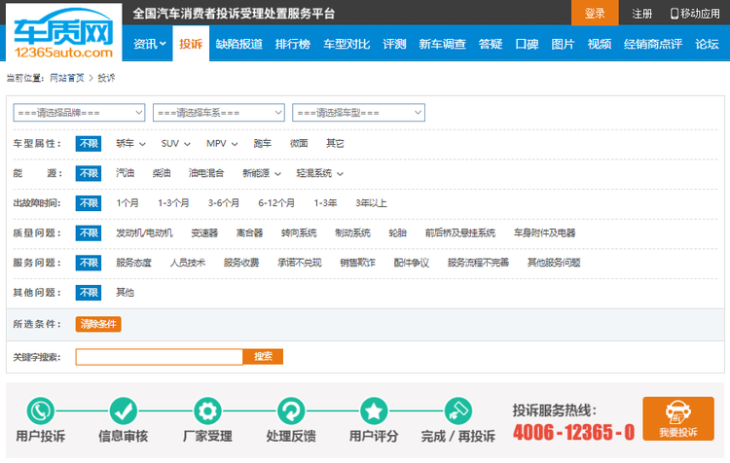Click the 车质网 logo
Image resolution: width=730 pixels, height=463 pixels.
(x=63, y=34)
